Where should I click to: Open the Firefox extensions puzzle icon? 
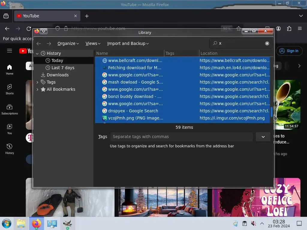coord(289,29)
